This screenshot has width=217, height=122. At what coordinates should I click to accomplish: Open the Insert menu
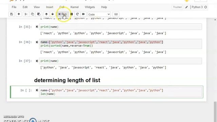click(x=50, y=7)
